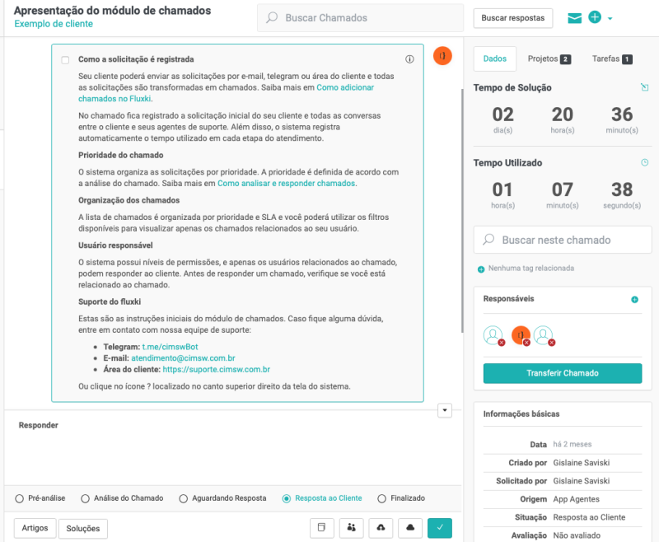Click the green plus circle icon in header
Viewport: 659px width, 542px height.
click(x=595, y=17)
